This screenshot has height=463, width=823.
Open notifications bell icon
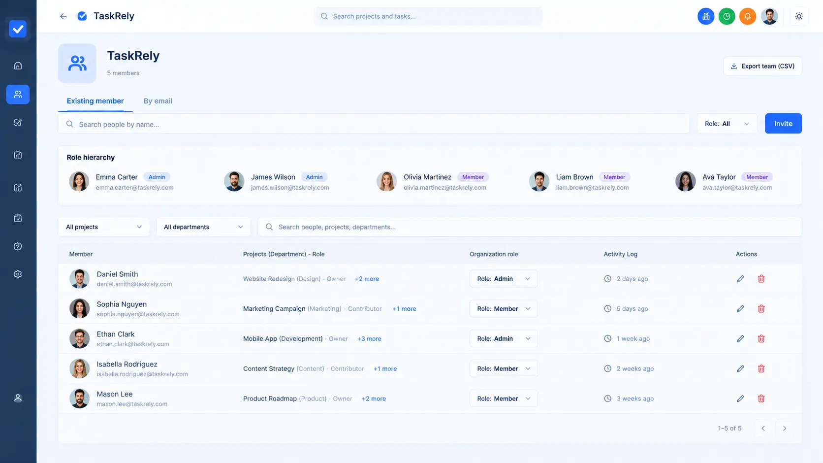[747, 16]
